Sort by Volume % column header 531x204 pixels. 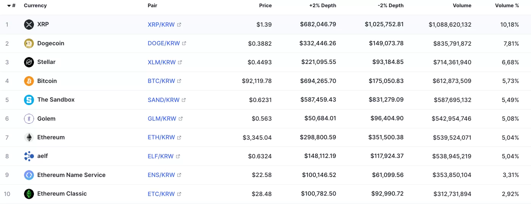click(x=507, y=6)
